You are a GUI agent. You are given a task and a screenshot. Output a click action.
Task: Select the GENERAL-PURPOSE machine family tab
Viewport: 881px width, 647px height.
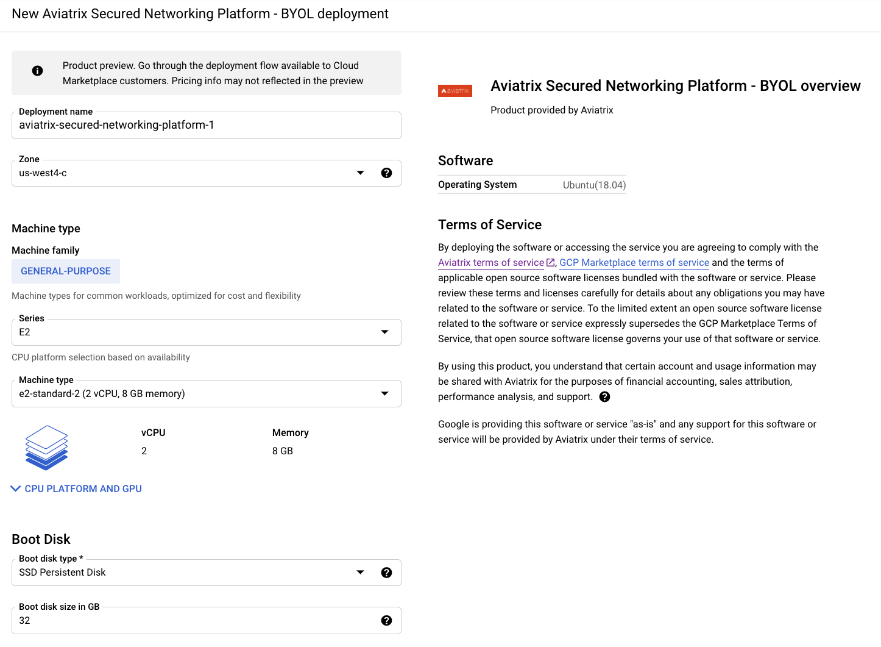[x=65, y=271]
